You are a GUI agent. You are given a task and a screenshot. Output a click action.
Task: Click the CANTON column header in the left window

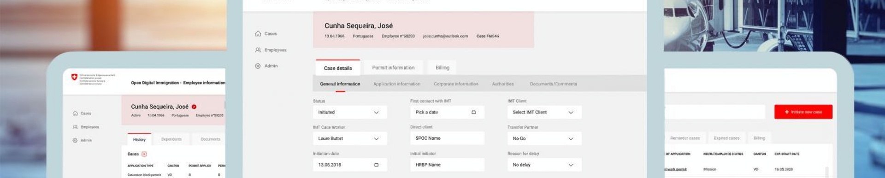[x=173, y=166]
